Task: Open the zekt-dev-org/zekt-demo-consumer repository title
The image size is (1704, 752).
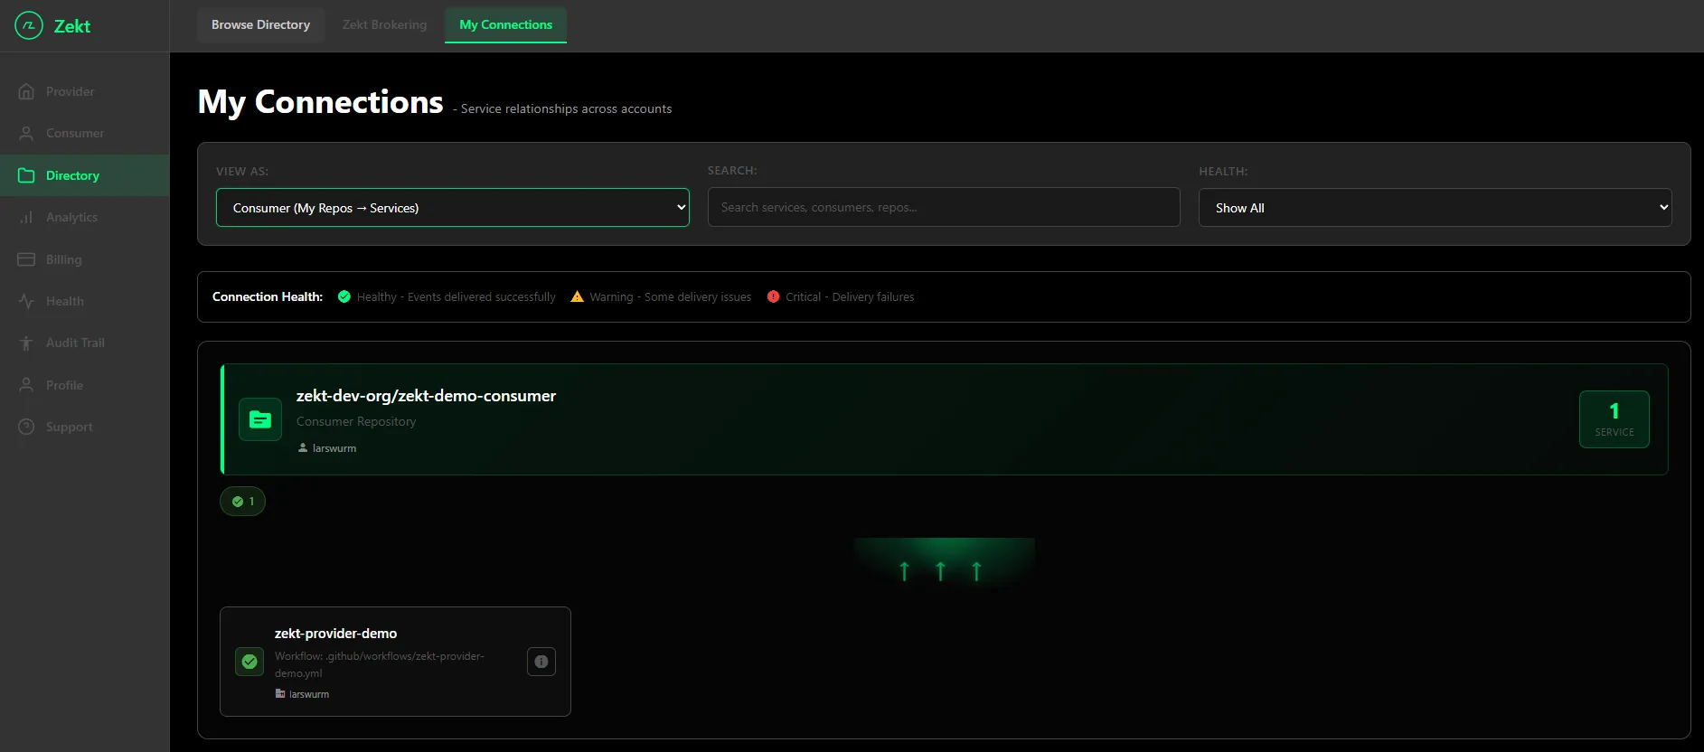Action: pyautogui.click(x=426, y=396)
